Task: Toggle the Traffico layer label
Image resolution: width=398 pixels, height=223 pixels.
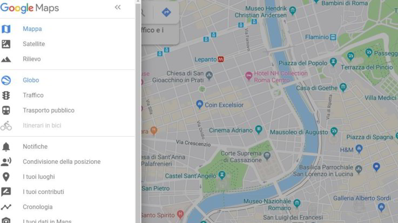Action: click(33, 95)
